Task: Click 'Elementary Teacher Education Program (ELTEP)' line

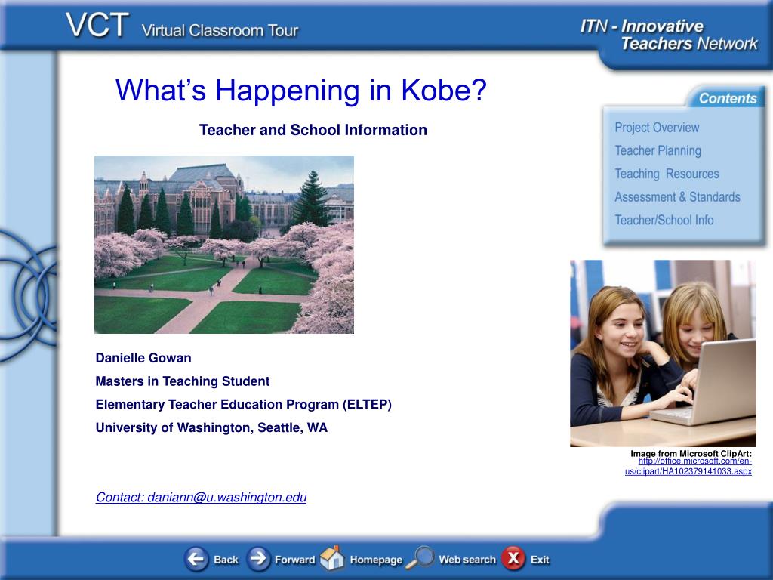Action: (244, 405)
